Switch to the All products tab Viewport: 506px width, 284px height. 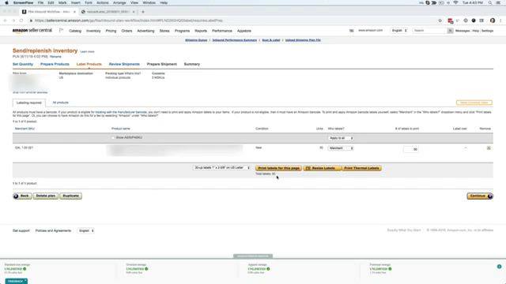coord(60,103)
